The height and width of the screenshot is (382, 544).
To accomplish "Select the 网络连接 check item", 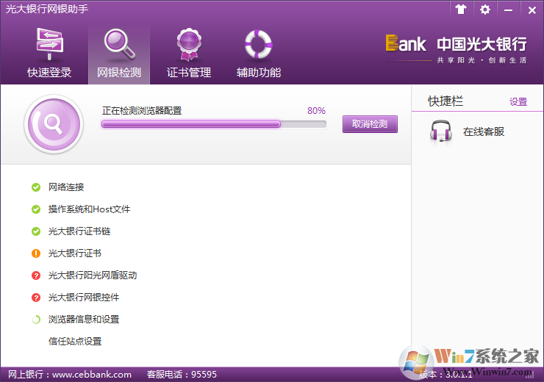I will (x=66, y=187).
